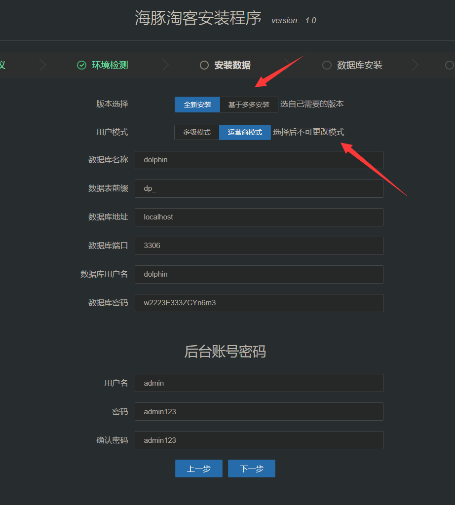Click the 选自己需要的版本 hint text
455x505 pixels.
[x=312, y=104]
